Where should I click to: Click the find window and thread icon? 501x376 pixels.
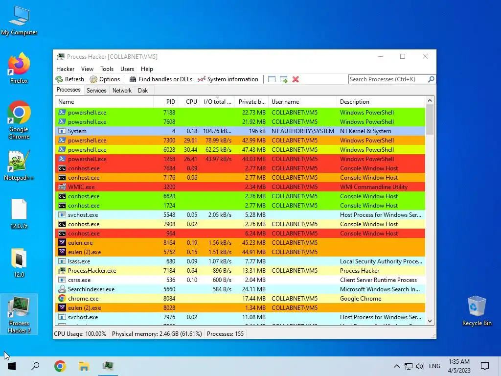point(283,79)
